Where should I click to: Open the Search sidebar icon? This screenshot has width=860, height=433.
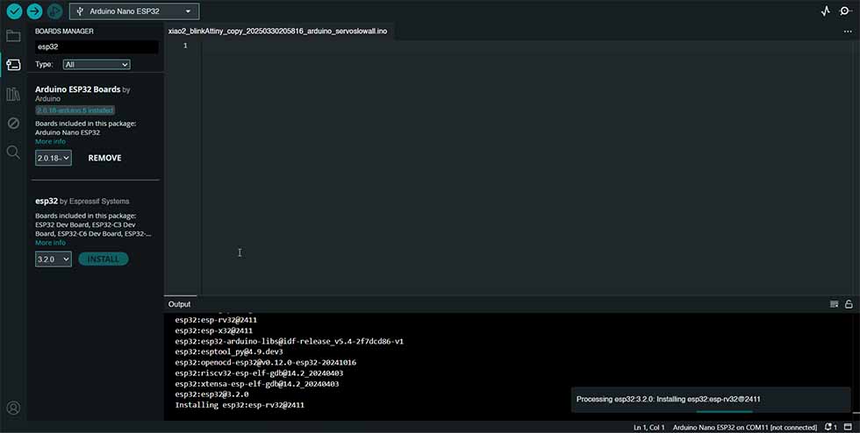click(13, 152)
